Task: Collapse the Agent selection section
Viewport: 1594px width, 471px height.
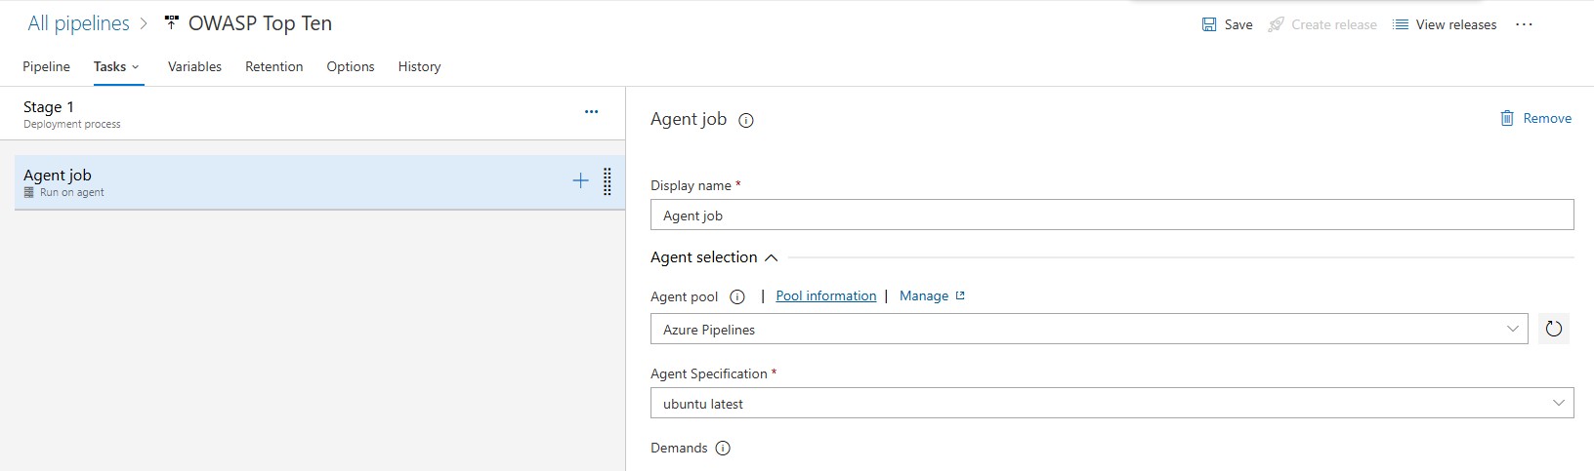Action: click(x=771, y=257)
